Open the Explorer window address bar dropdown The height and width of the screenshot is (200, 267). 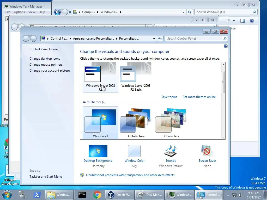(184, 12)
